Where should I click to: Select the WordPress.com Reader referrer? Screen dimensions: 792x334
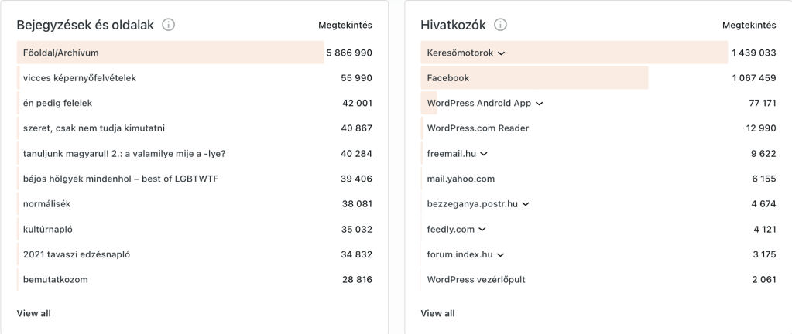pos(478,128)
